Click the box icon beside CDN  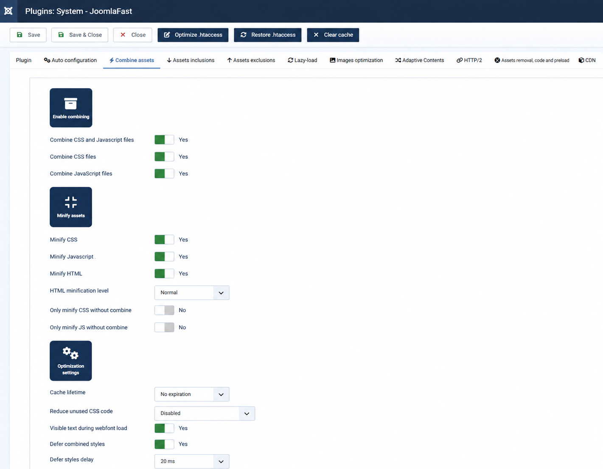(x=581, y=60)
